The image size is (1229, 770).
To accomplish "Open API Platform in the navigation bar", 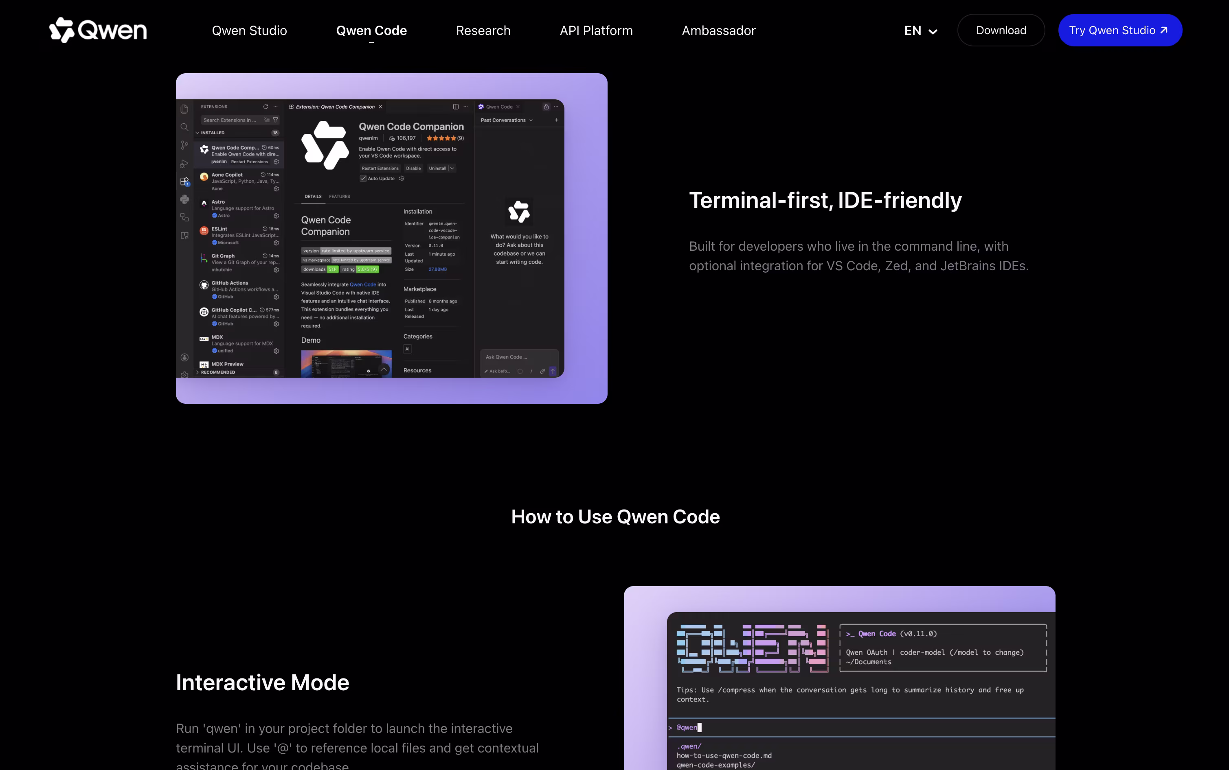I will (596, 31).
